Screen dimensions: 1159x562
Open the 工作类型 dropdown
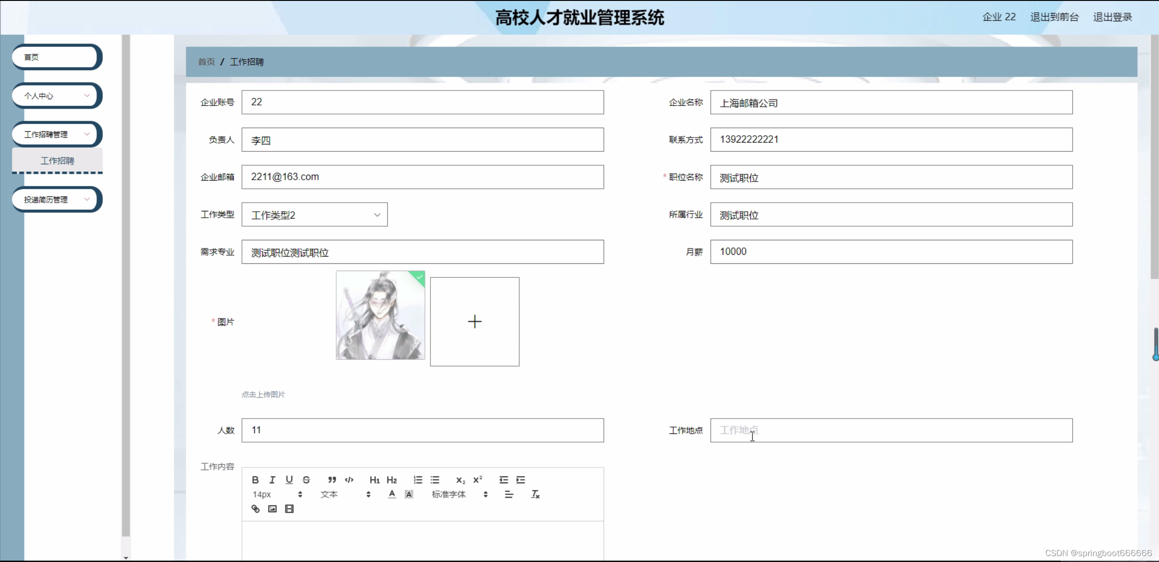coord(314,214)
